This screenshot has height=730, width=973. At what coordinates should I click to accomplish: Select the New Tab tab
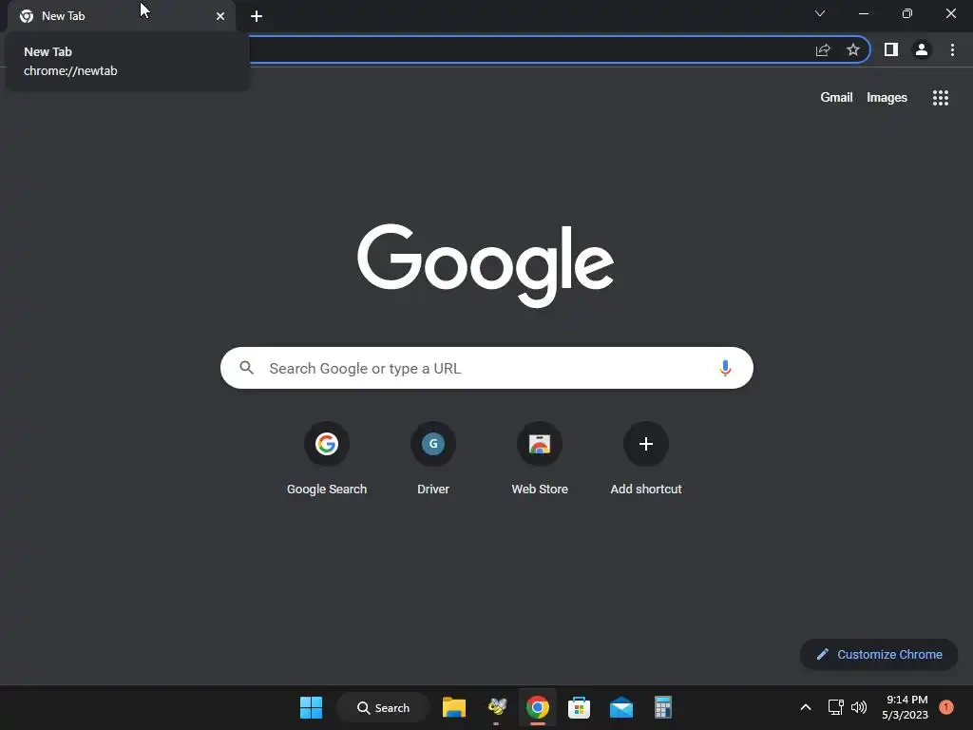(x=122, y=16)
